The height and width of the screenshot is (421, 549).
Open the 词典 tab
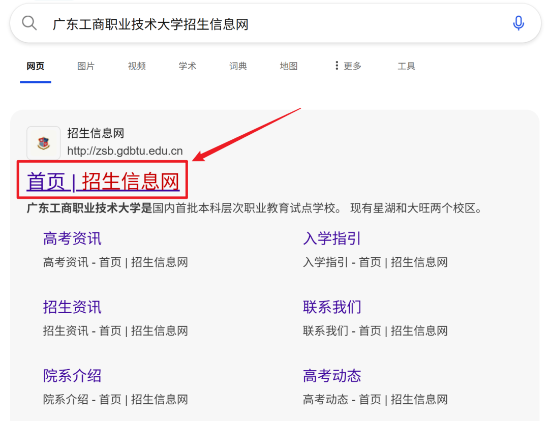point(238,66)
